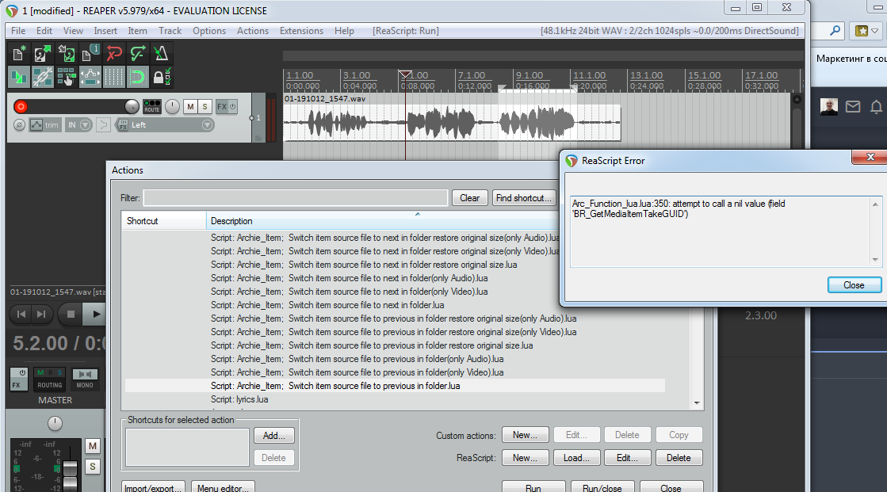Toggle locking padlock toolbar icon
This screenshot has width=887, height=492.
pos(161,77)
